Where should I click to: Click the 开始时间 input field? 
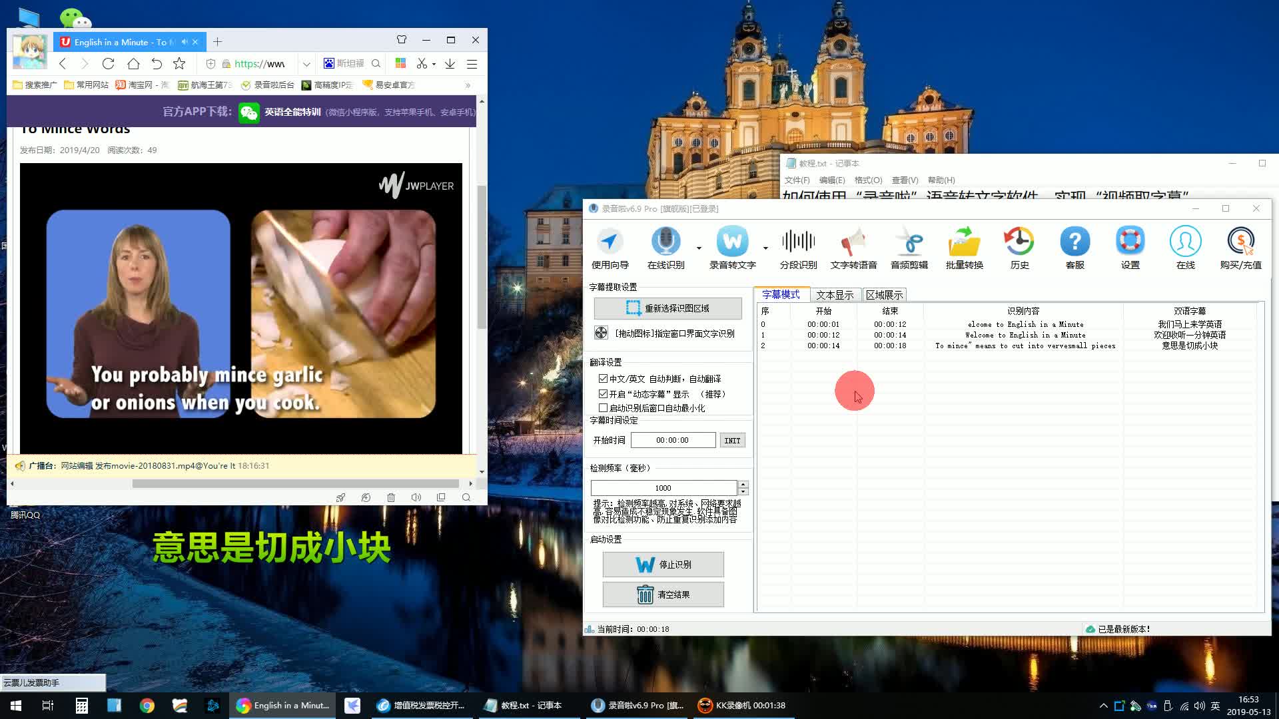pos(673,440)
